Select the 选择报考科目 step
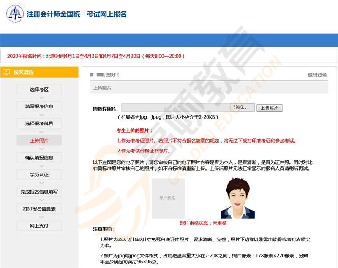The width and height of the screenshot is (338, 268). (39, 123)
